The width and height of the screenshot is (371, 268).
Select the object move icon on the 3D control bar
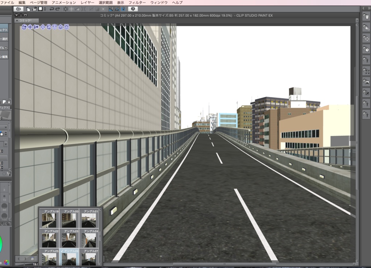[x=43, y=27]
